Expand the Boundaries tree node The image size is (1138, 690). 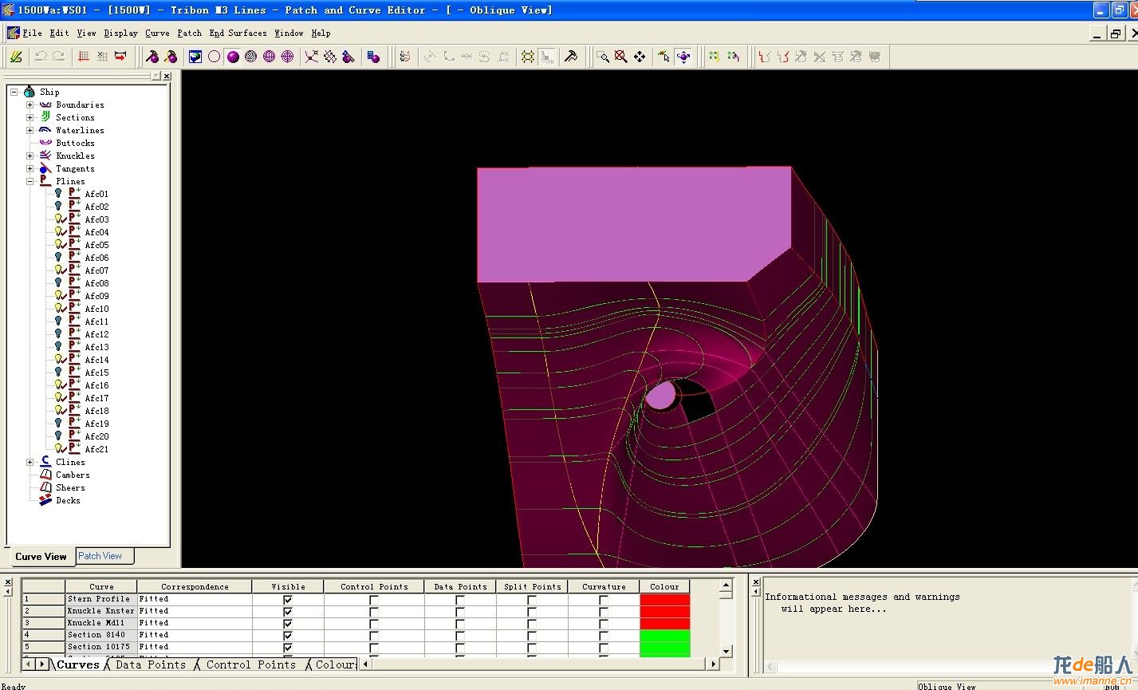click(x=30, y=104)
